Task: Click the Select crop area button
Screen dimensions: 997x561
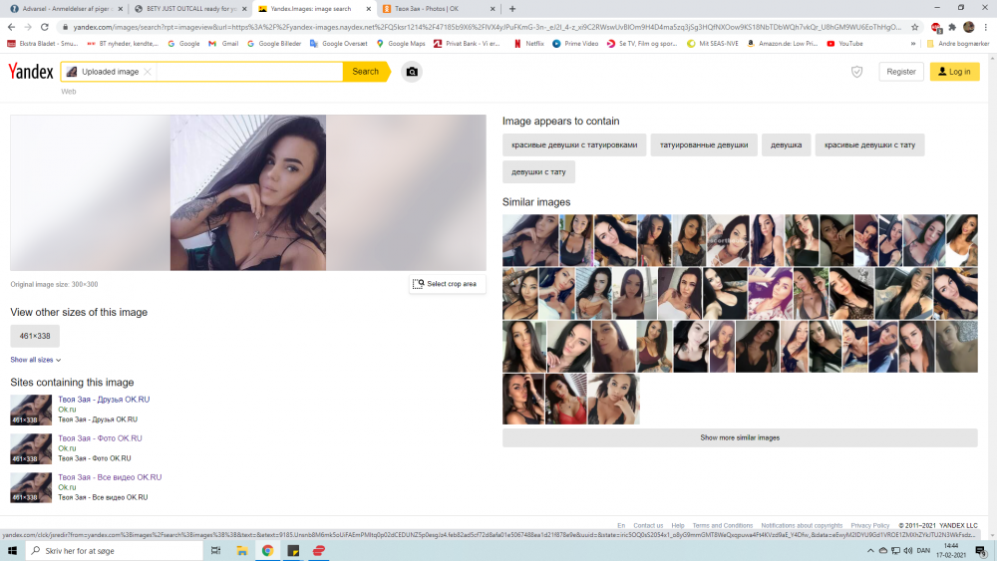Action: 445,284
